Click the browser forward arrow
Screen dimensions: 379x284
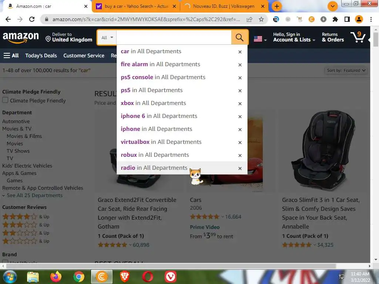tap(20, 19)
